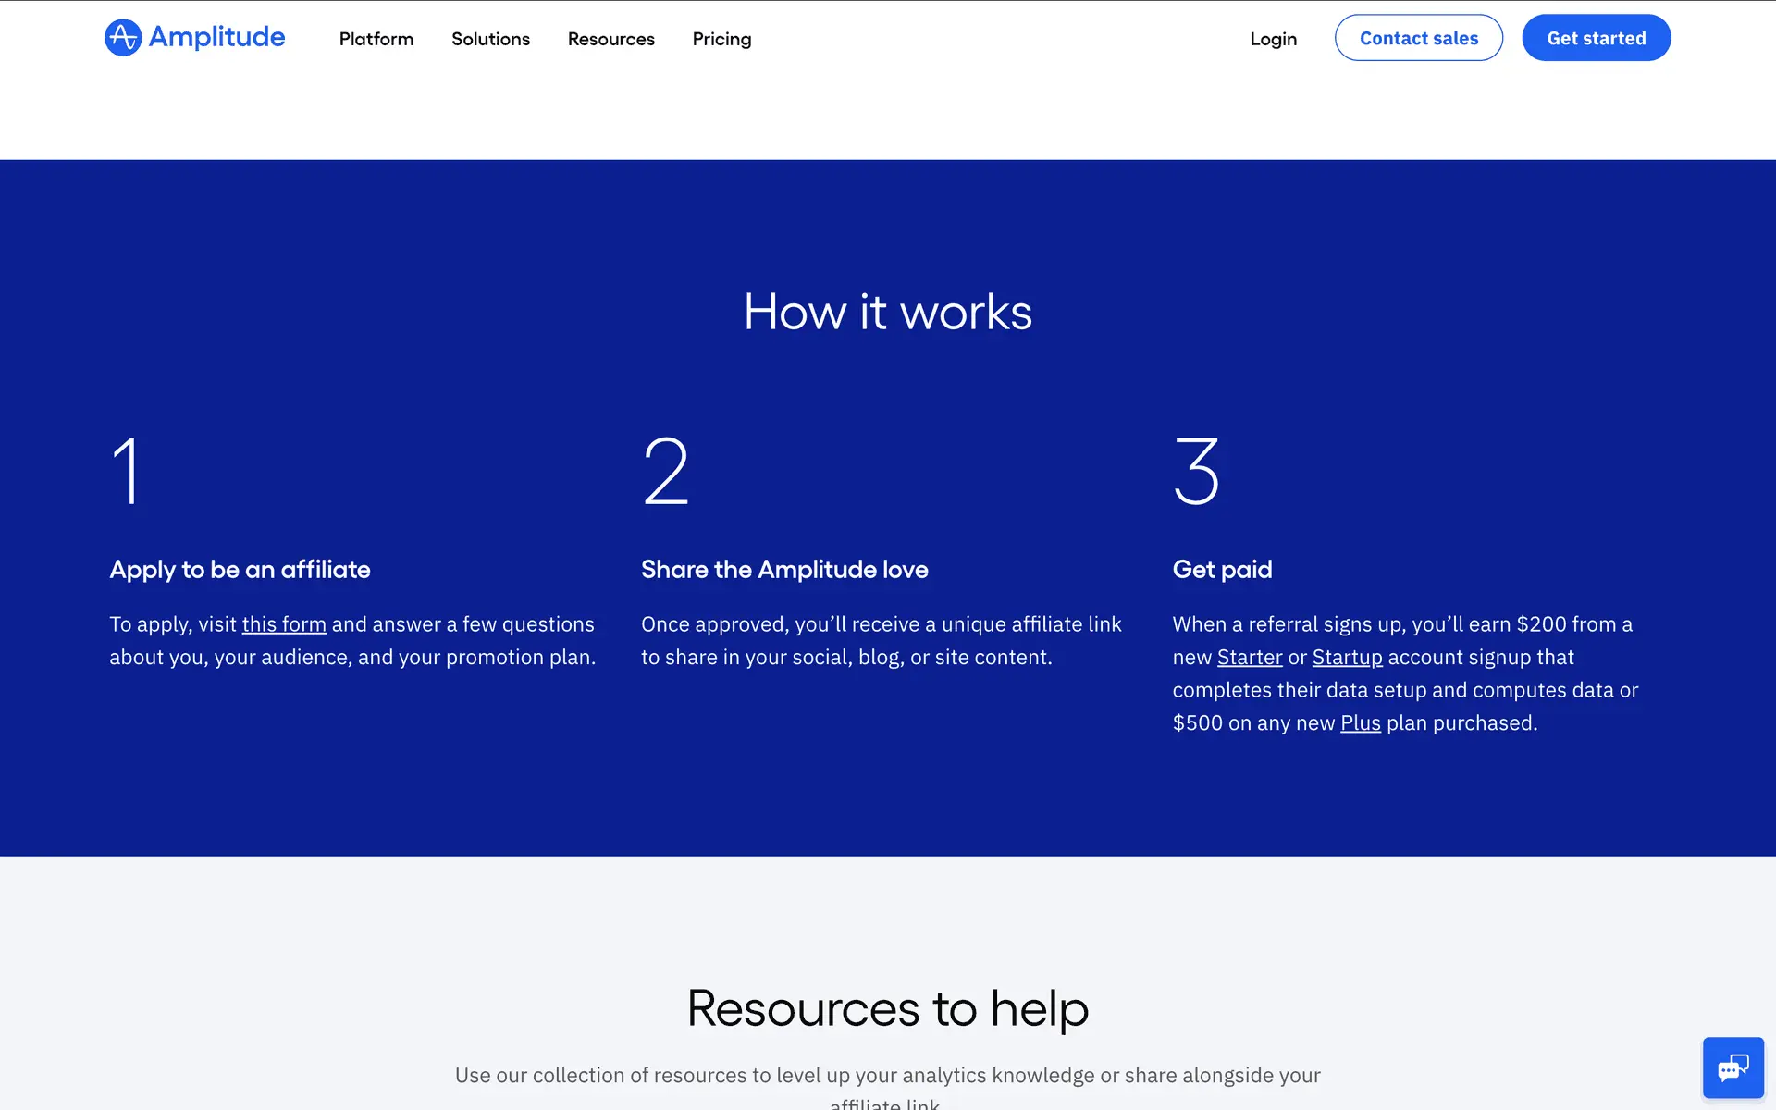Go to the Pricing page
This screenshot has height=1110, width=1776.
(x=721, y=39)
